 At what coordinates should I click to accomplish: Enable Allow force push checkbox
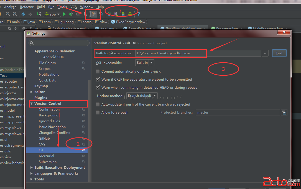coord(98,113)
